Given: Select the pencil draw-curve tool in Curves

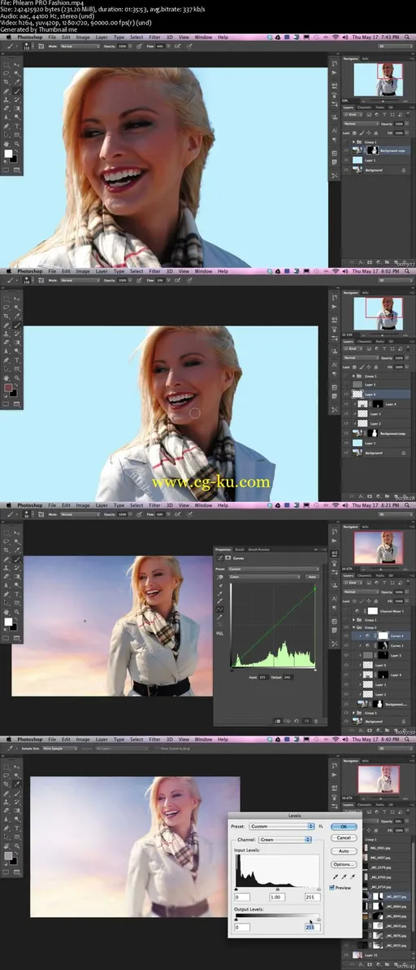Looking at the screenshot, I should [x=220, y=618].
